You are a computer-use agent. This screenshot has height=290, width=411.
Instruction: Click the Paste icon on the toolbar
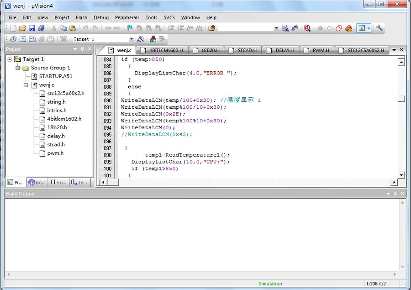tap(73, 28)
